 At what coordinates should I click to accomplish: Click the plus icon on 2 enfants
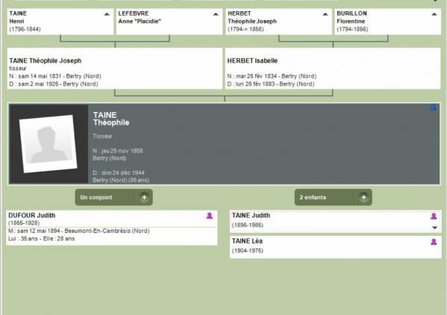(363, 197)
